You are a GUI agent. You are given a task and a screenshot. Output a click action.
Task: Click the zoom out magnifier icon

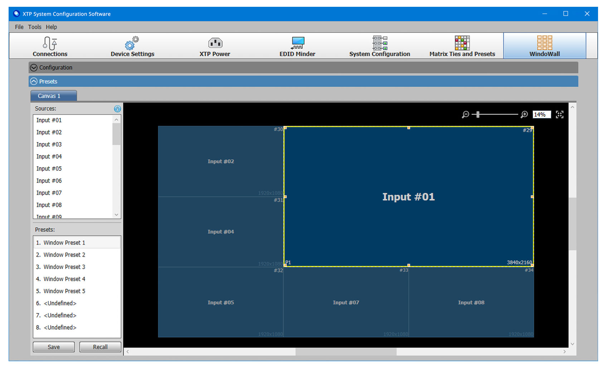[465, 115]
